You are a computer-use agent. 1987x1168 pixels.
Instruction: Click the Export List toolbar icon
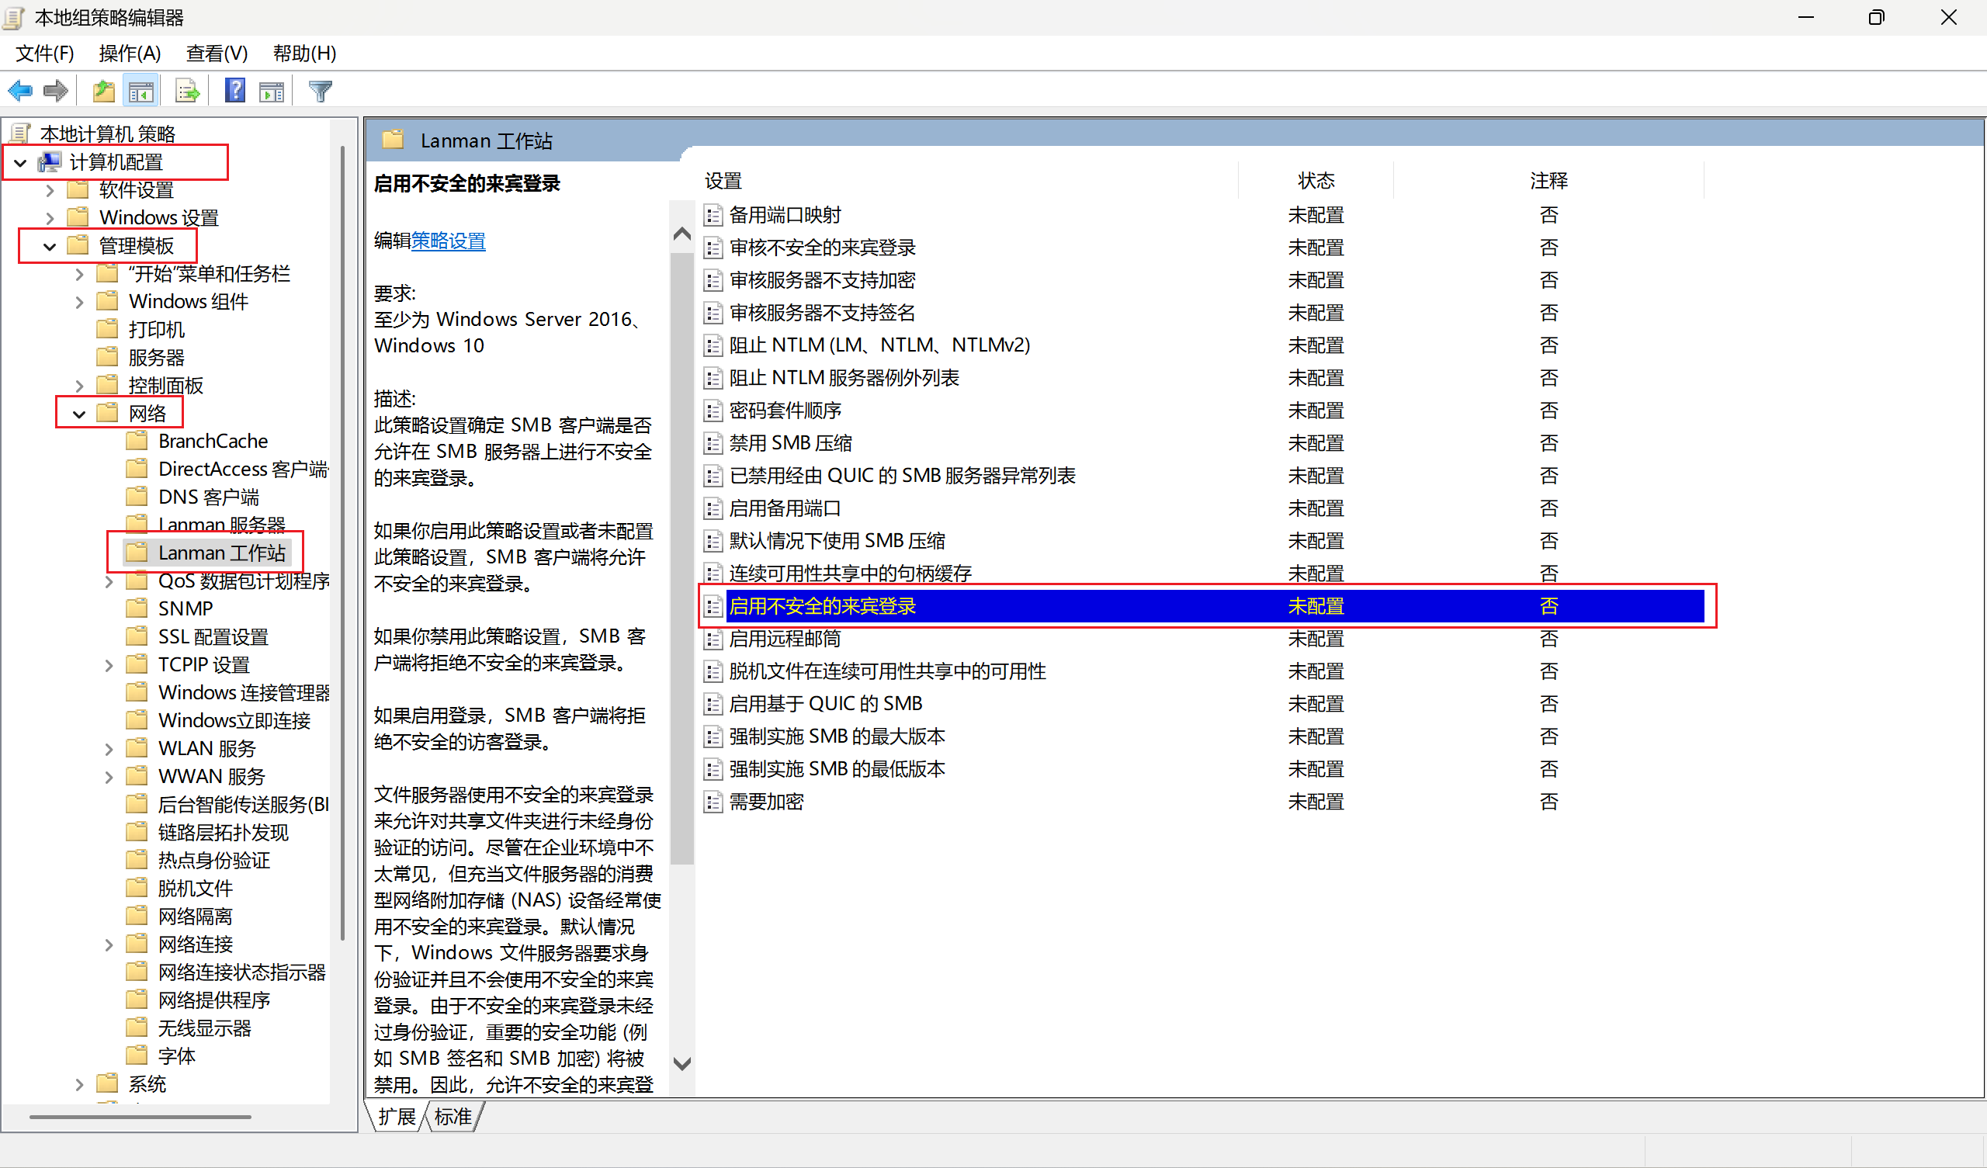[187, 92]
